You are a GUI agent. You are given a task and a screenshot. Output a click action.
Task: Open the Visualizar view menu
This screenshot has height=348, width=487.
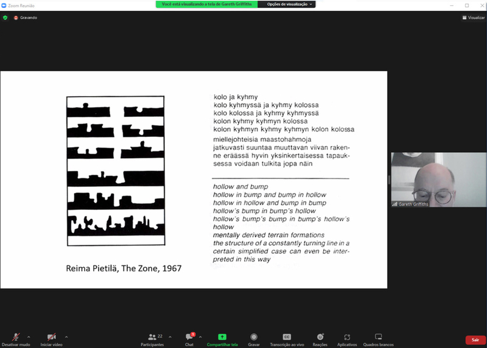tap(474, 18)
